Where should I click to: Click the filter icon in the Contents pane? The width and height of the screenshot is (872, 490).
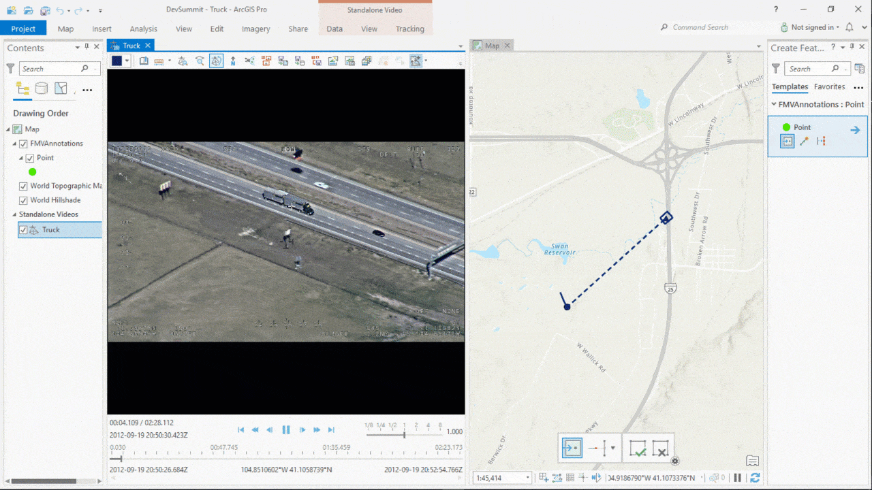click(x=10, y=69)
